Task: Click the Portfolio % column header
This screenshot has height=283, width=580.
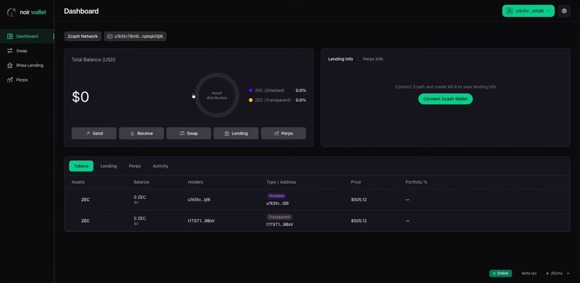Action: 417,182
